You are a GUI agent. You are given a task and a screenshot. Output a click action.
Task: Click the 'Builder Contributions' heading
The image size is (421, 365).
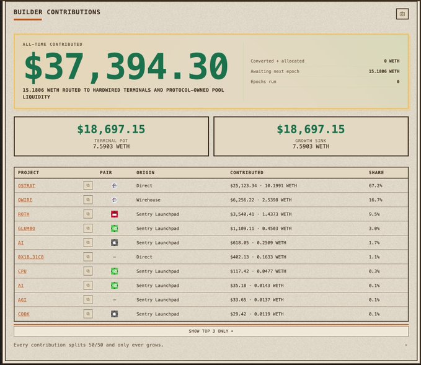point(57,12)
